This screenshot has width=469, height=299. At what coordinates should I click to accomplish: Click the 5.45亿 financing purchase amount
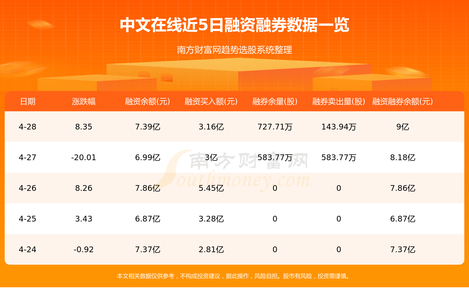[x=211, y=188]
